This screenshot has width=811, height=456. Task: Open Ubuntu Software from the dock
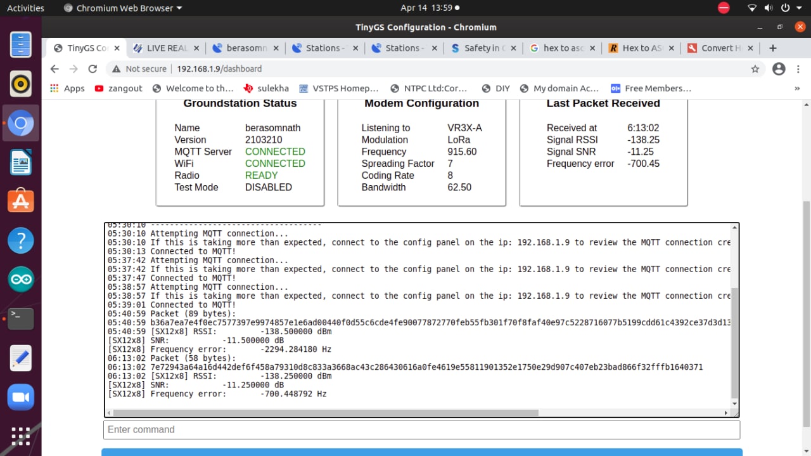point(21,201)
